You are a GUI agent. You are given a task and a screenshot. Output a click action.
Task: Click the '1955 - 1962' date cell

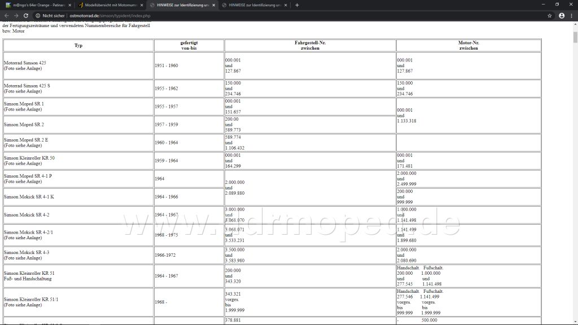(x=189, y=89)
